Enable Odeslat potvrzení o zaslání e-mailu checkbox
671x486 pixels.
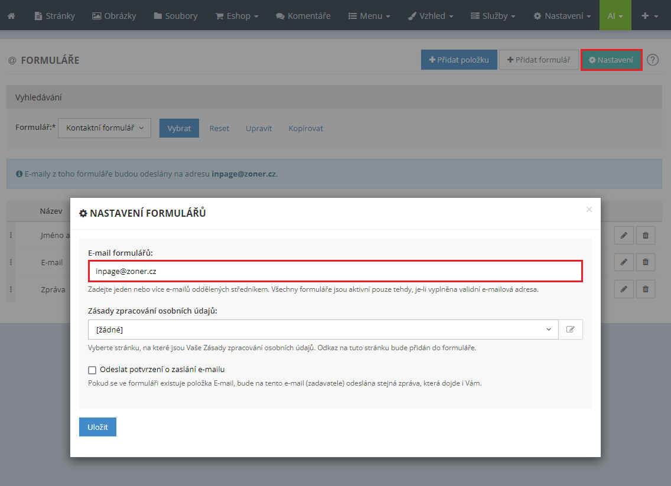pos(92,370)
